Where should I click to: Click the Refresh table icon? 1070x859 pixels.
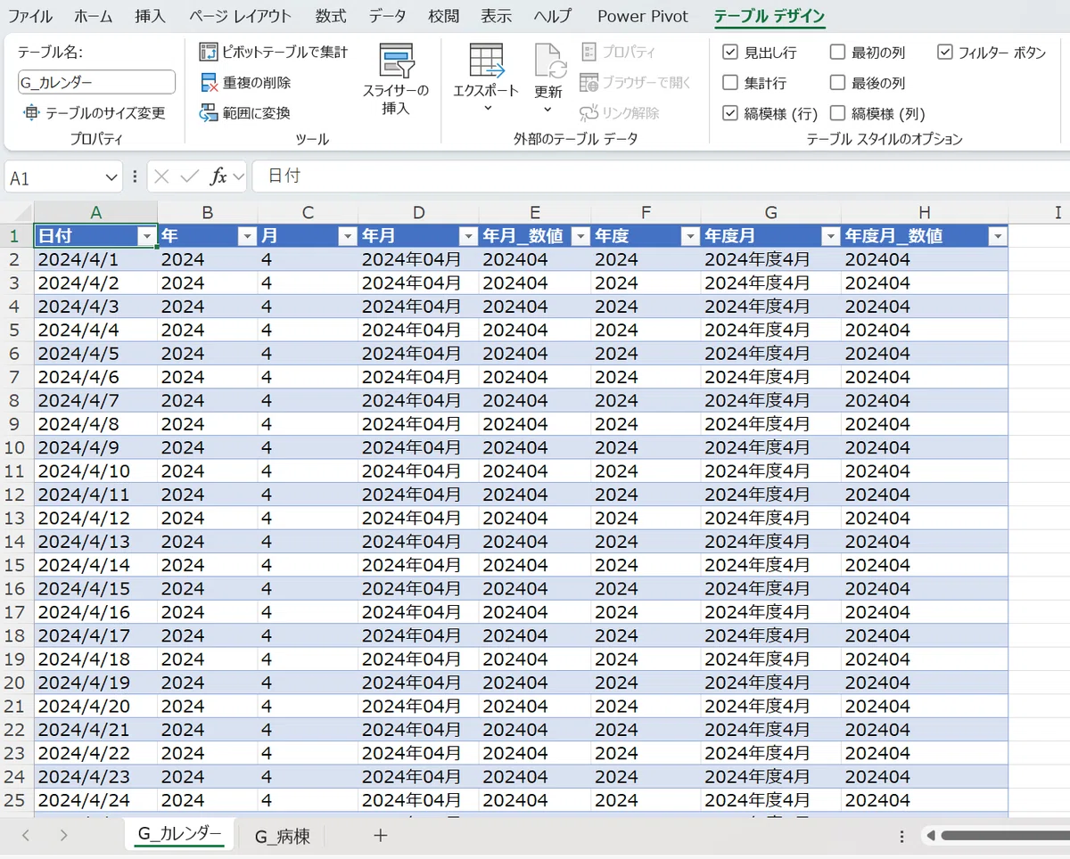coord(549,61)
